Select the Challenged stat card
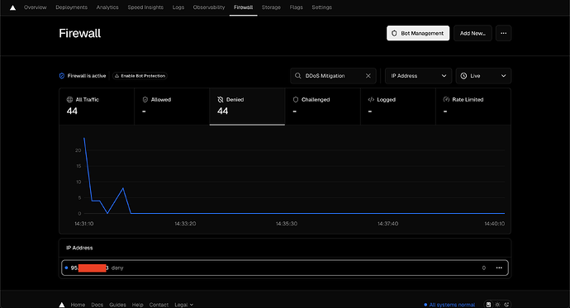570x308 pixels. (x=322, y=107)
